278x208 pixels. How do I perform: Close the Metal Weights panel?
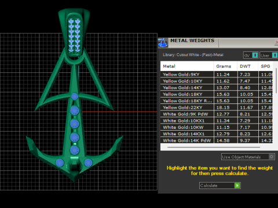click(276, 42)
